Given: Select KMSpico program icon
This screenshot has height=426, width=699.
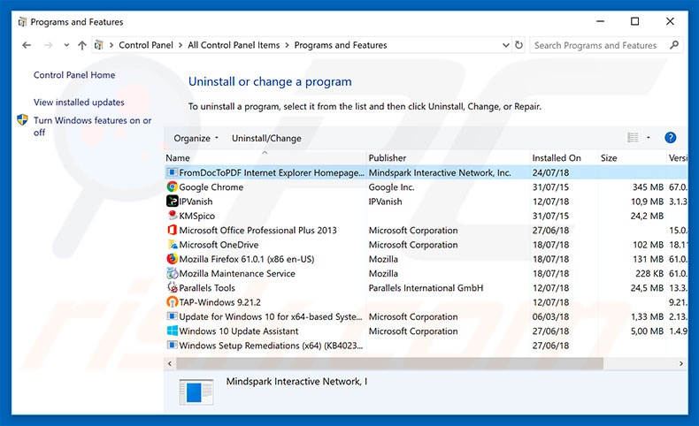Looking at the screenshot, I should [172, 216].
